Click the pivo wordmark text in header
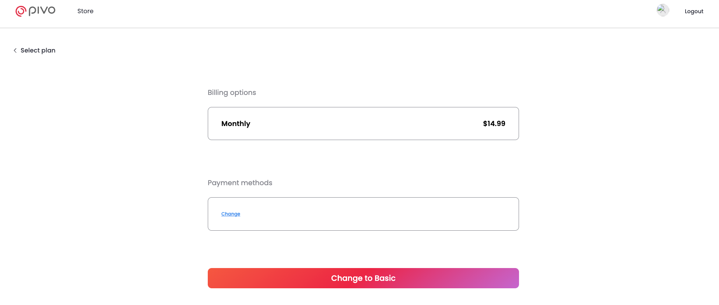Viewport: 719px width, 305px height. [x=42, y=11]
